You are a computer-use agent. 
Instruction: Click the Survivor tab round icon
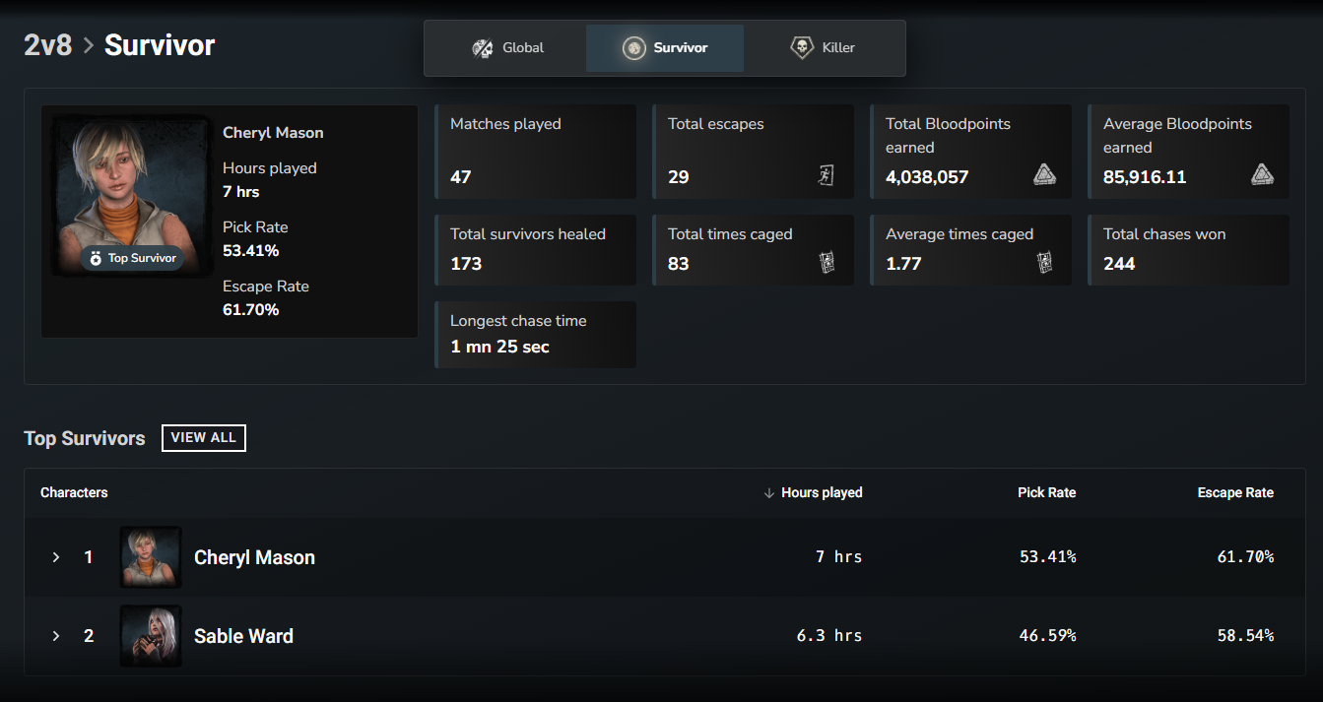[x=634, y=48]
